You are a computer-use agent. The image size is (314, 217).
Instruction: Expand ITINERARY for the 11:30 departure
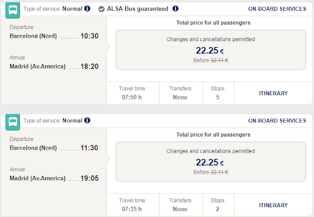(x=273, y=205)
